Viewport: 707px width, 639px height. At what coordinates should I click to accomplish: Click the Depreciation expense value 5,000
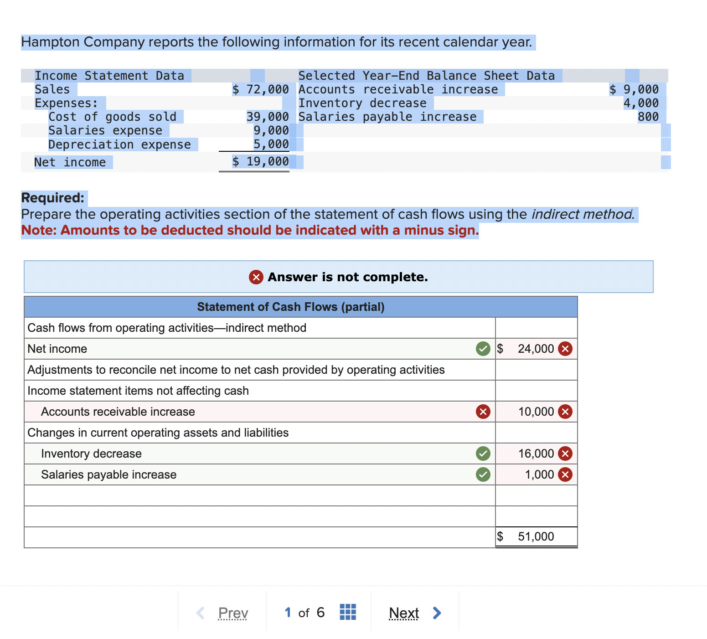click(x=271, y=144)
